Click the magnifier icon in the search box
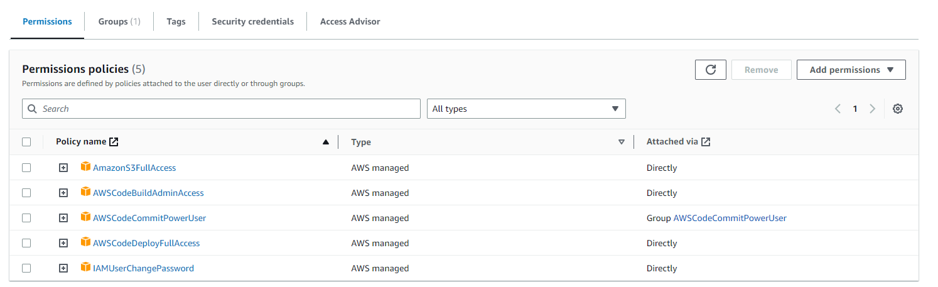This screenshot has width=938, height=287. point(33,109)
